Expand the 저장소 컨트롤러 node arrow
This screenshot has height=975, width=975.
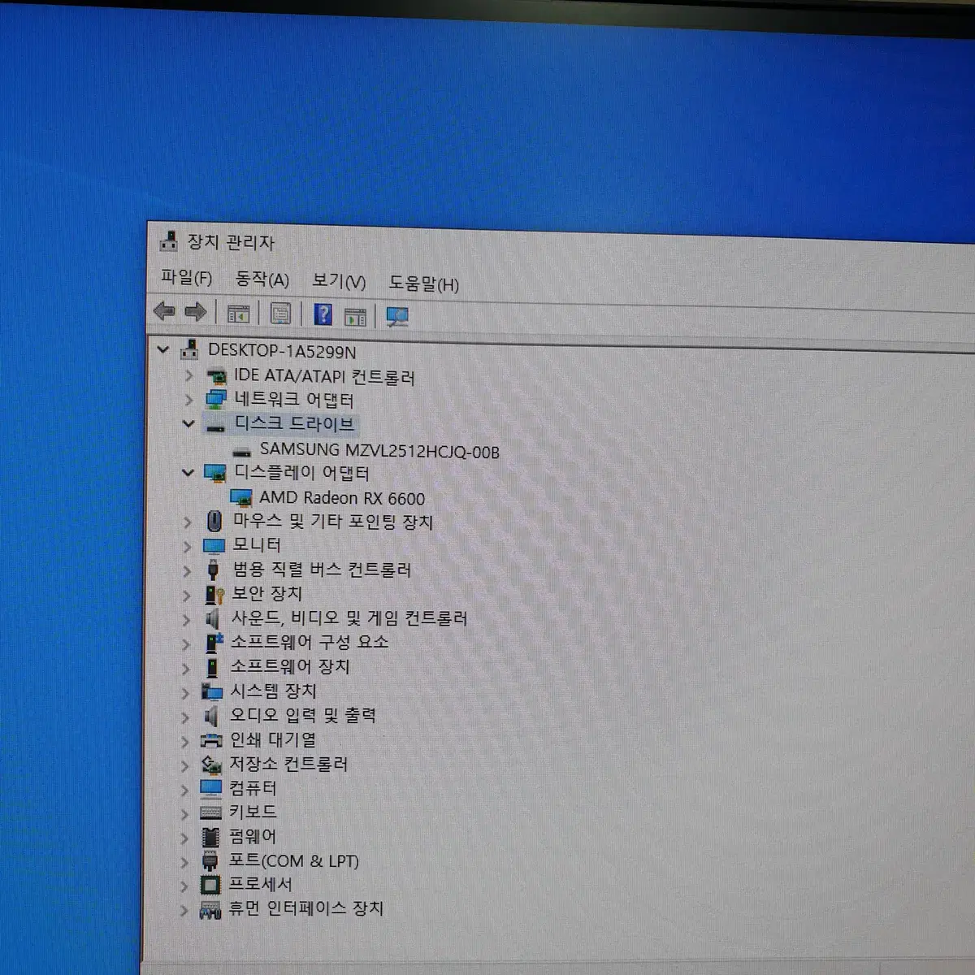pos(184,765)
